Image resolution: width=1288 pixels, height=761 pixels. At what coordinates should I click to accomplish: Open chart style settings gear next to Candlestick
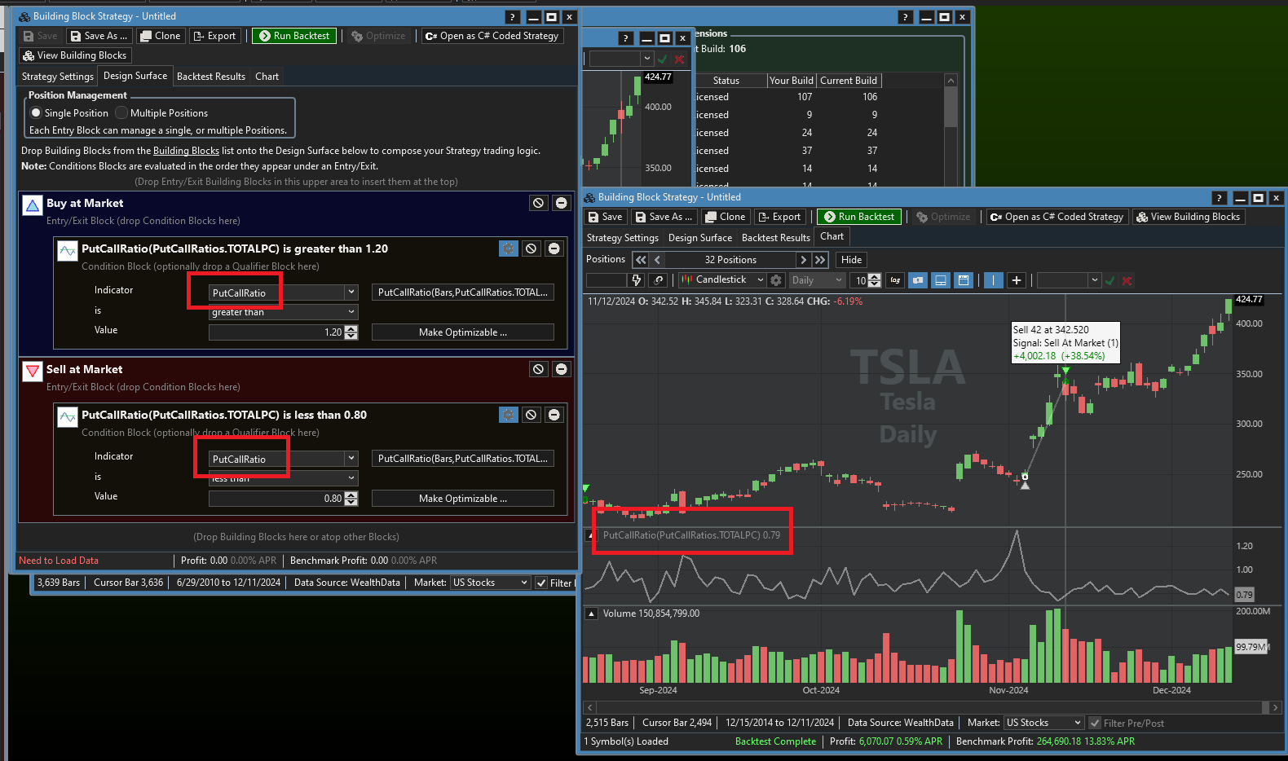point(776,280)
